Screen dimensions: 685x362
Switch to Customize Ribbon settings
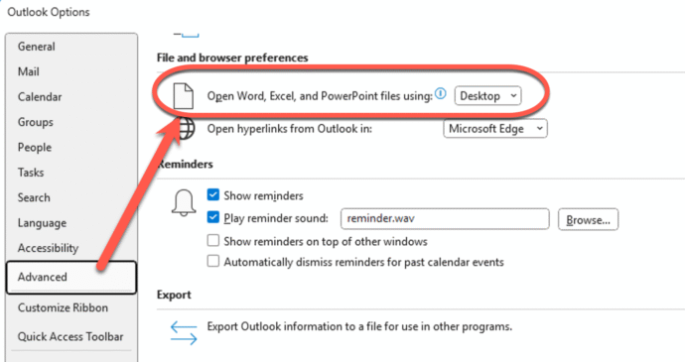[63, 307]
